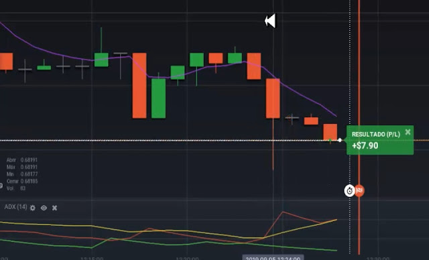Click the Cerrar 0.68185 value

pyautogui.click(x=29, y=181)
